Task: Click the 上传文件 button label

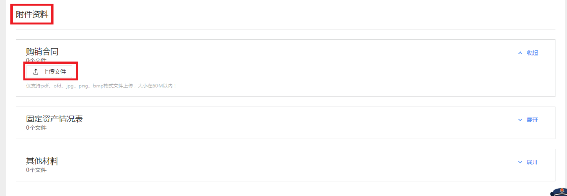Action: tap(55, 72)
